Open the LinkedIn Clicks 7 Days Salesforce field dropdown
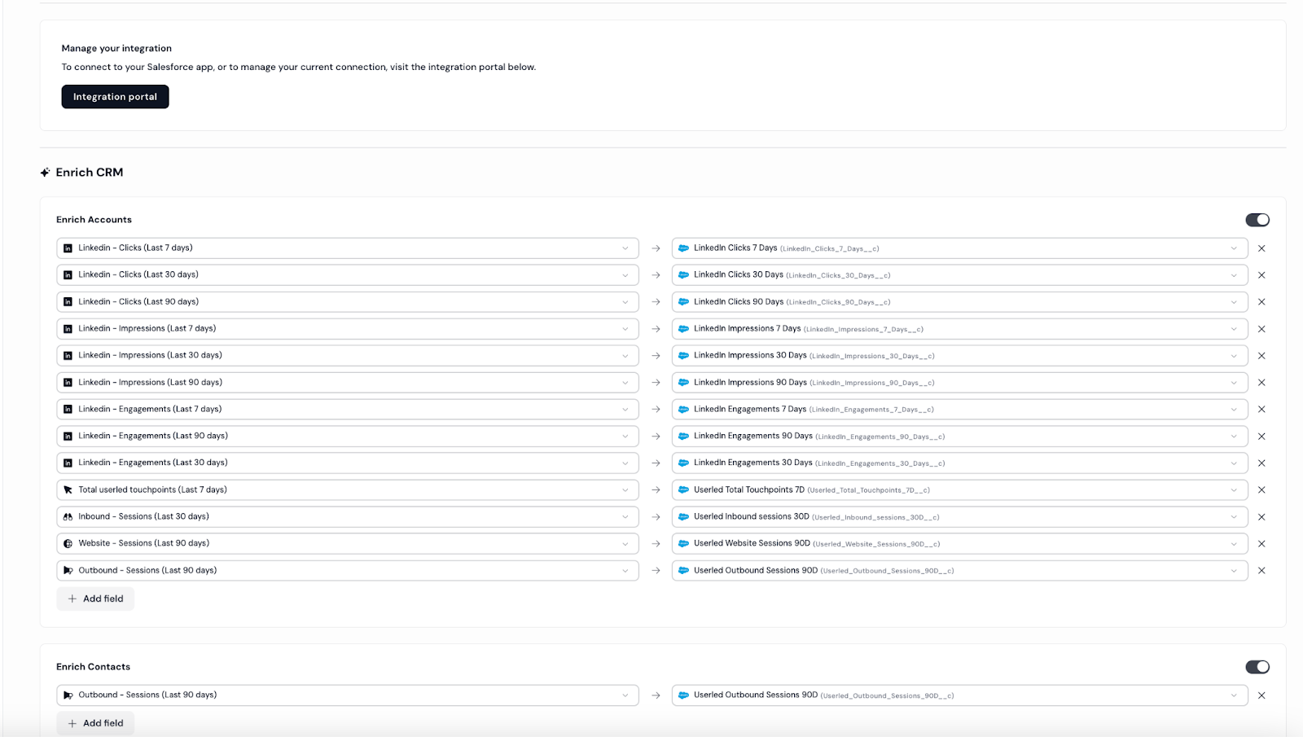Viewport: 1303px width, 737px height. click(960, 248)
